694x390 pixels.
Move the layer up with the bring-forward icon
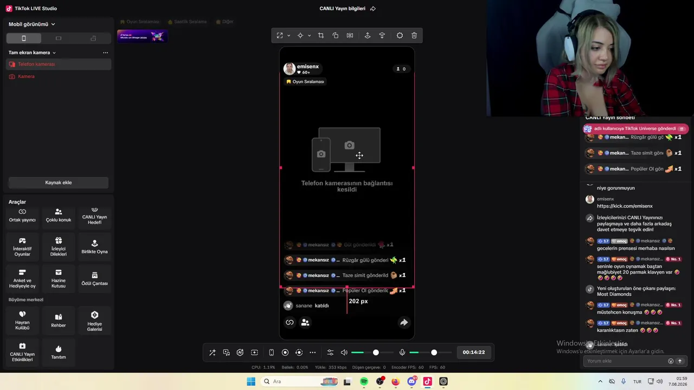point(368,36)
